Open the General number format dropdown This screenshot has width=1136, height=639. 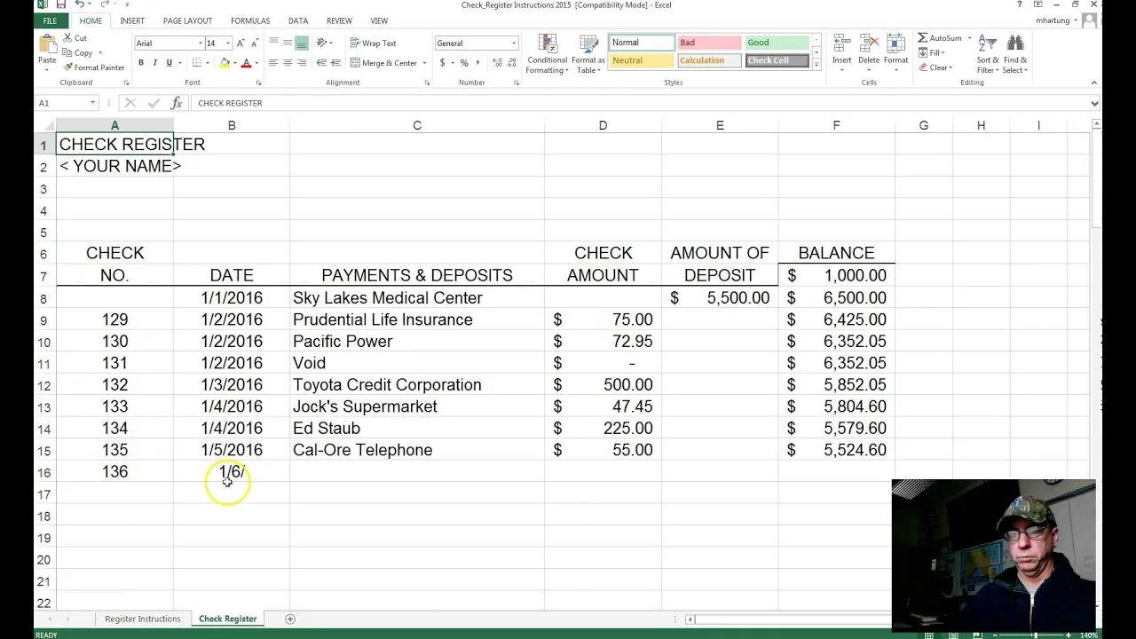click(x=513, y=43)
